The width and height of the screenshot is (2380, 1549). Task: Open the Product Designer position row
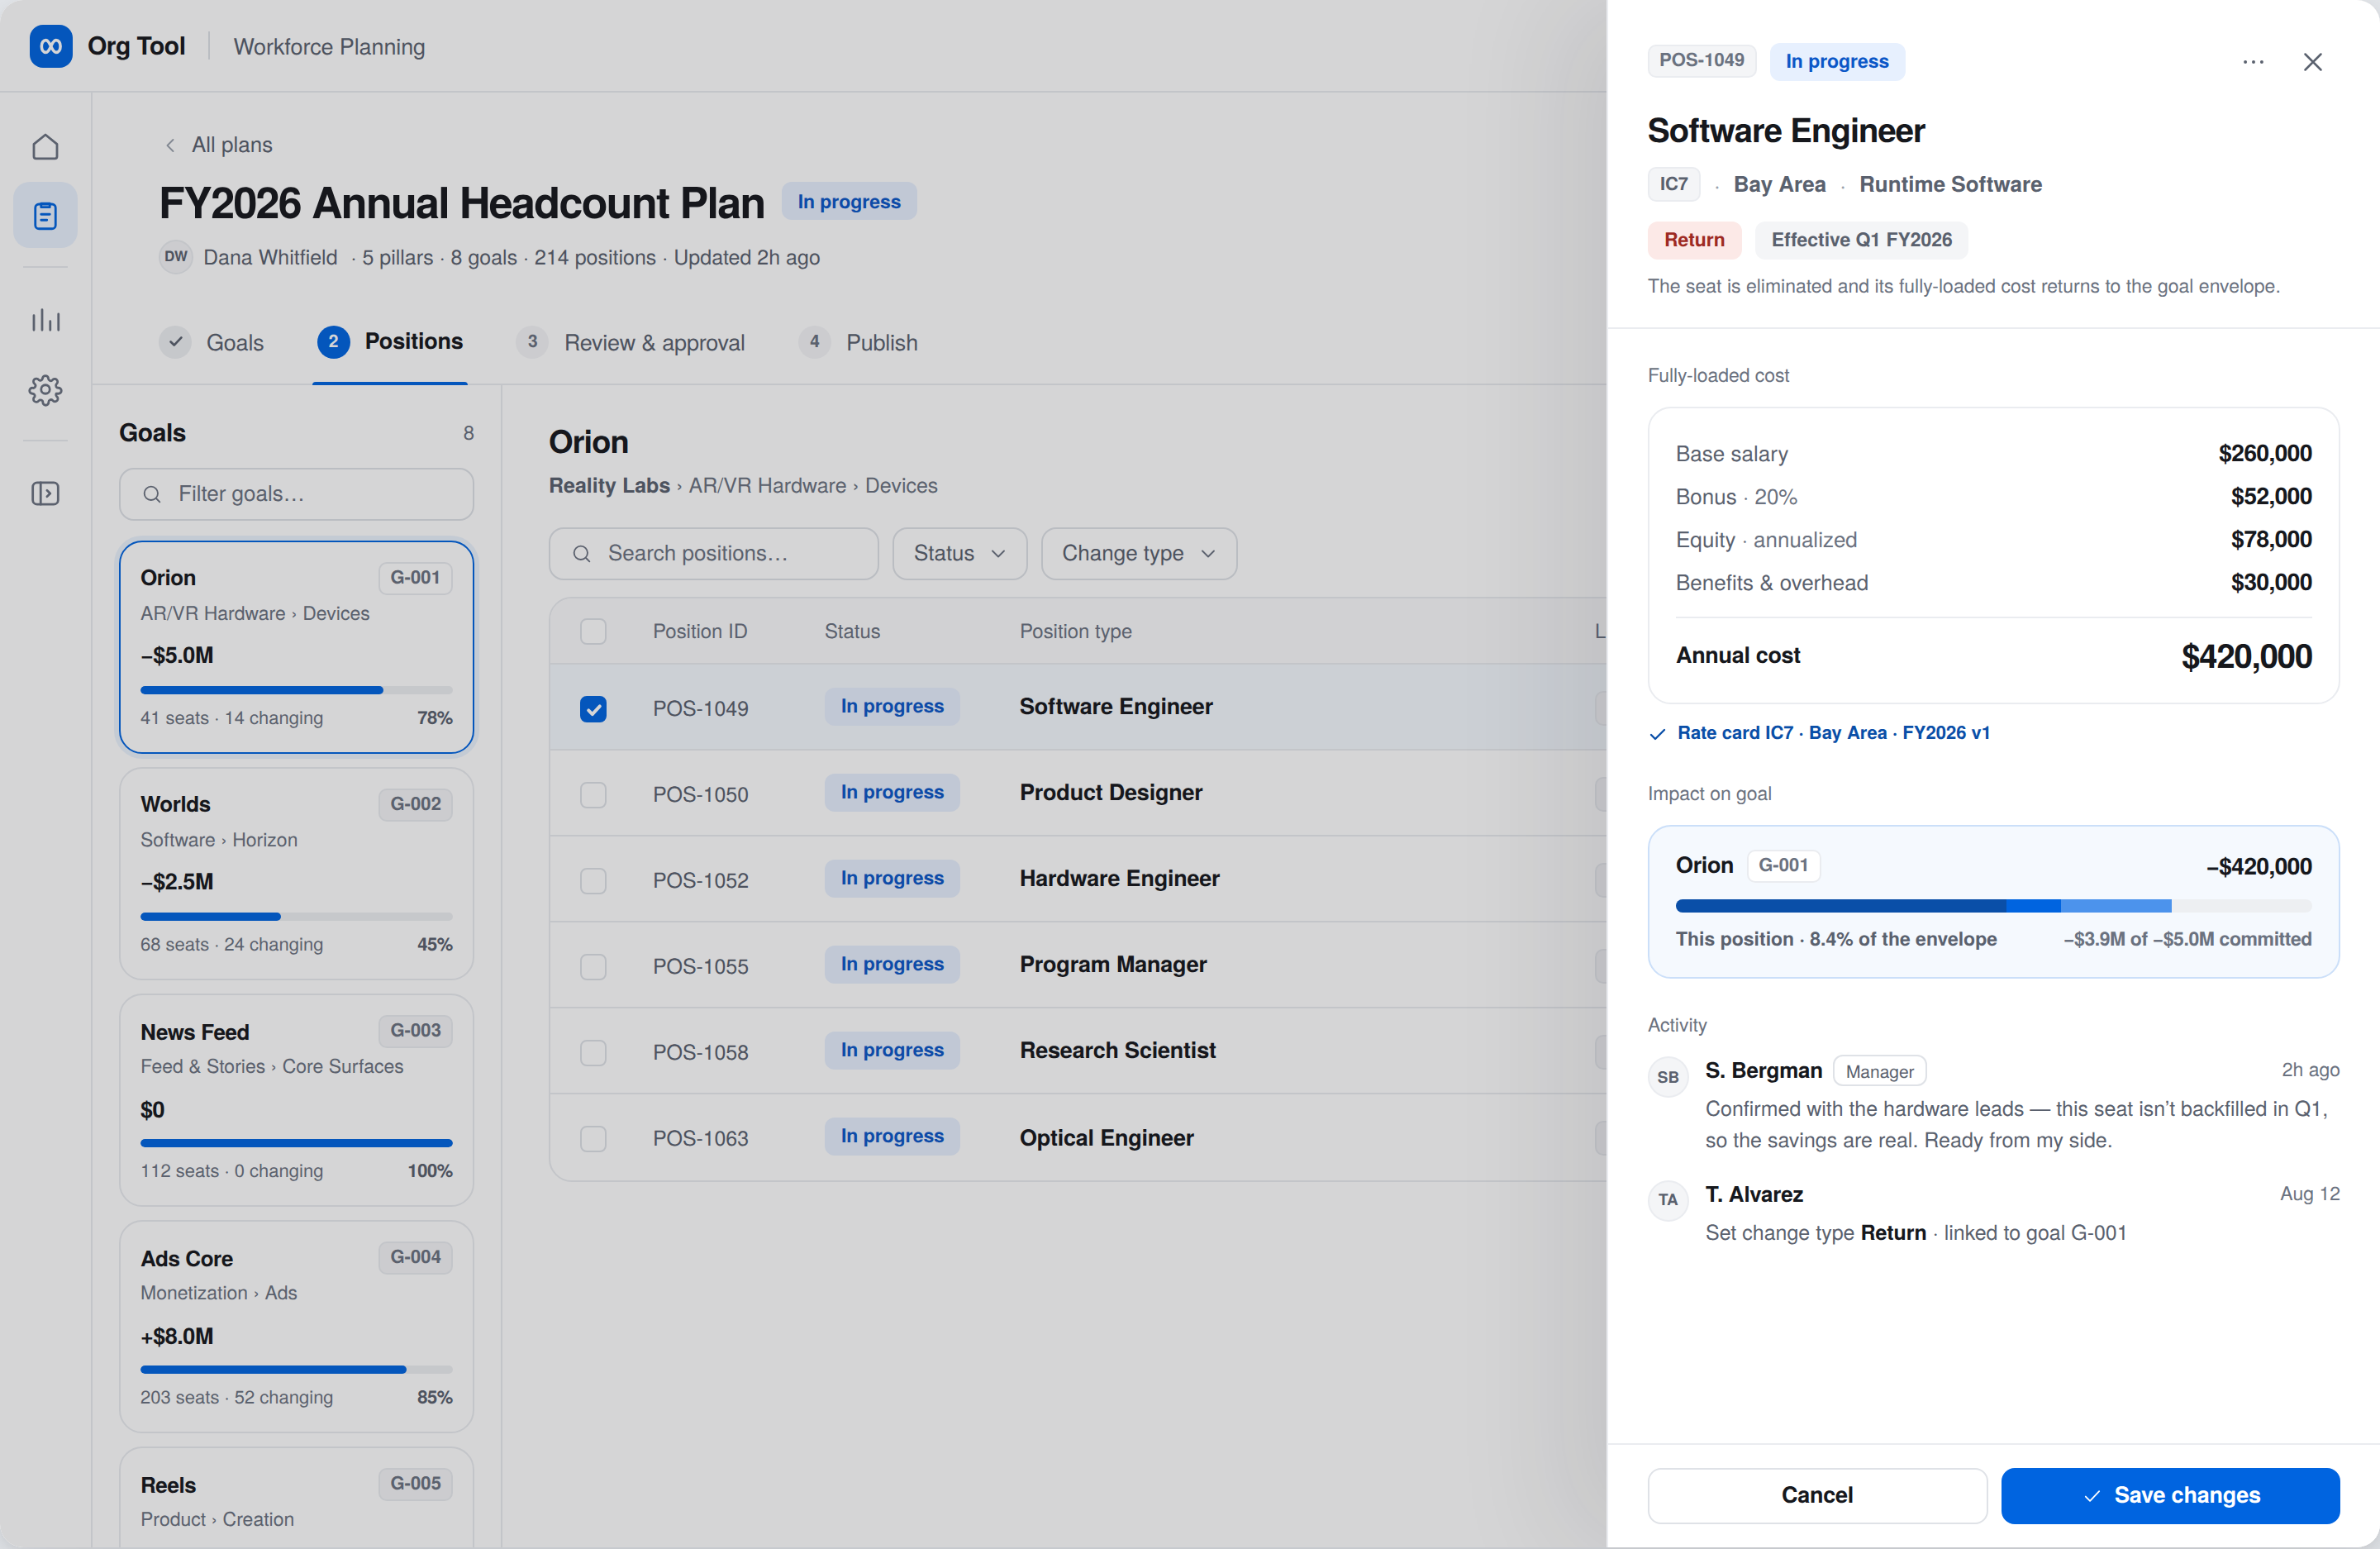pyautogui.click(x=1078, y=793)
